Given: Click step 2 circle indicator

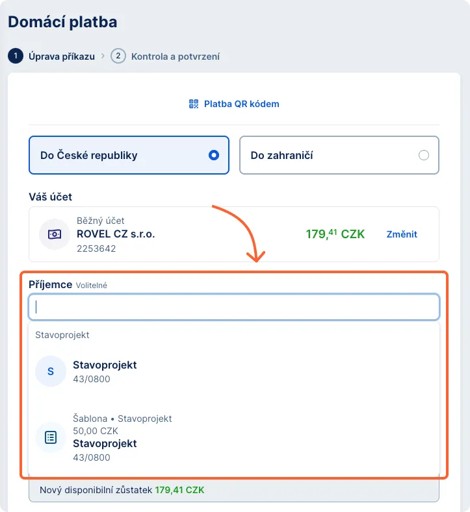Looking at the screenshot, I should 118,56.
